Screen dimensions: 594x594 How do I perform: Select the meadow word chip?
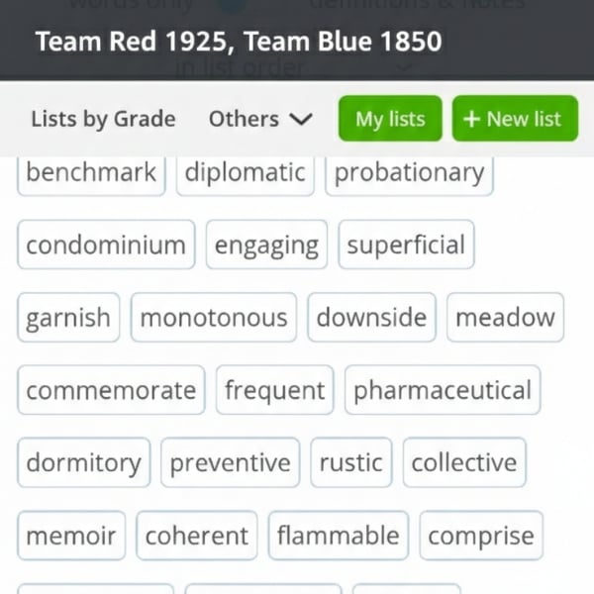click(x=505, y=318)
